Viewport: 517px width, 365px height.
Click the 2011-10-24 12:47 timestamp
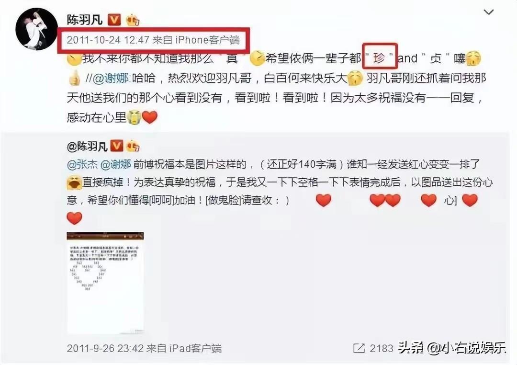108,40
